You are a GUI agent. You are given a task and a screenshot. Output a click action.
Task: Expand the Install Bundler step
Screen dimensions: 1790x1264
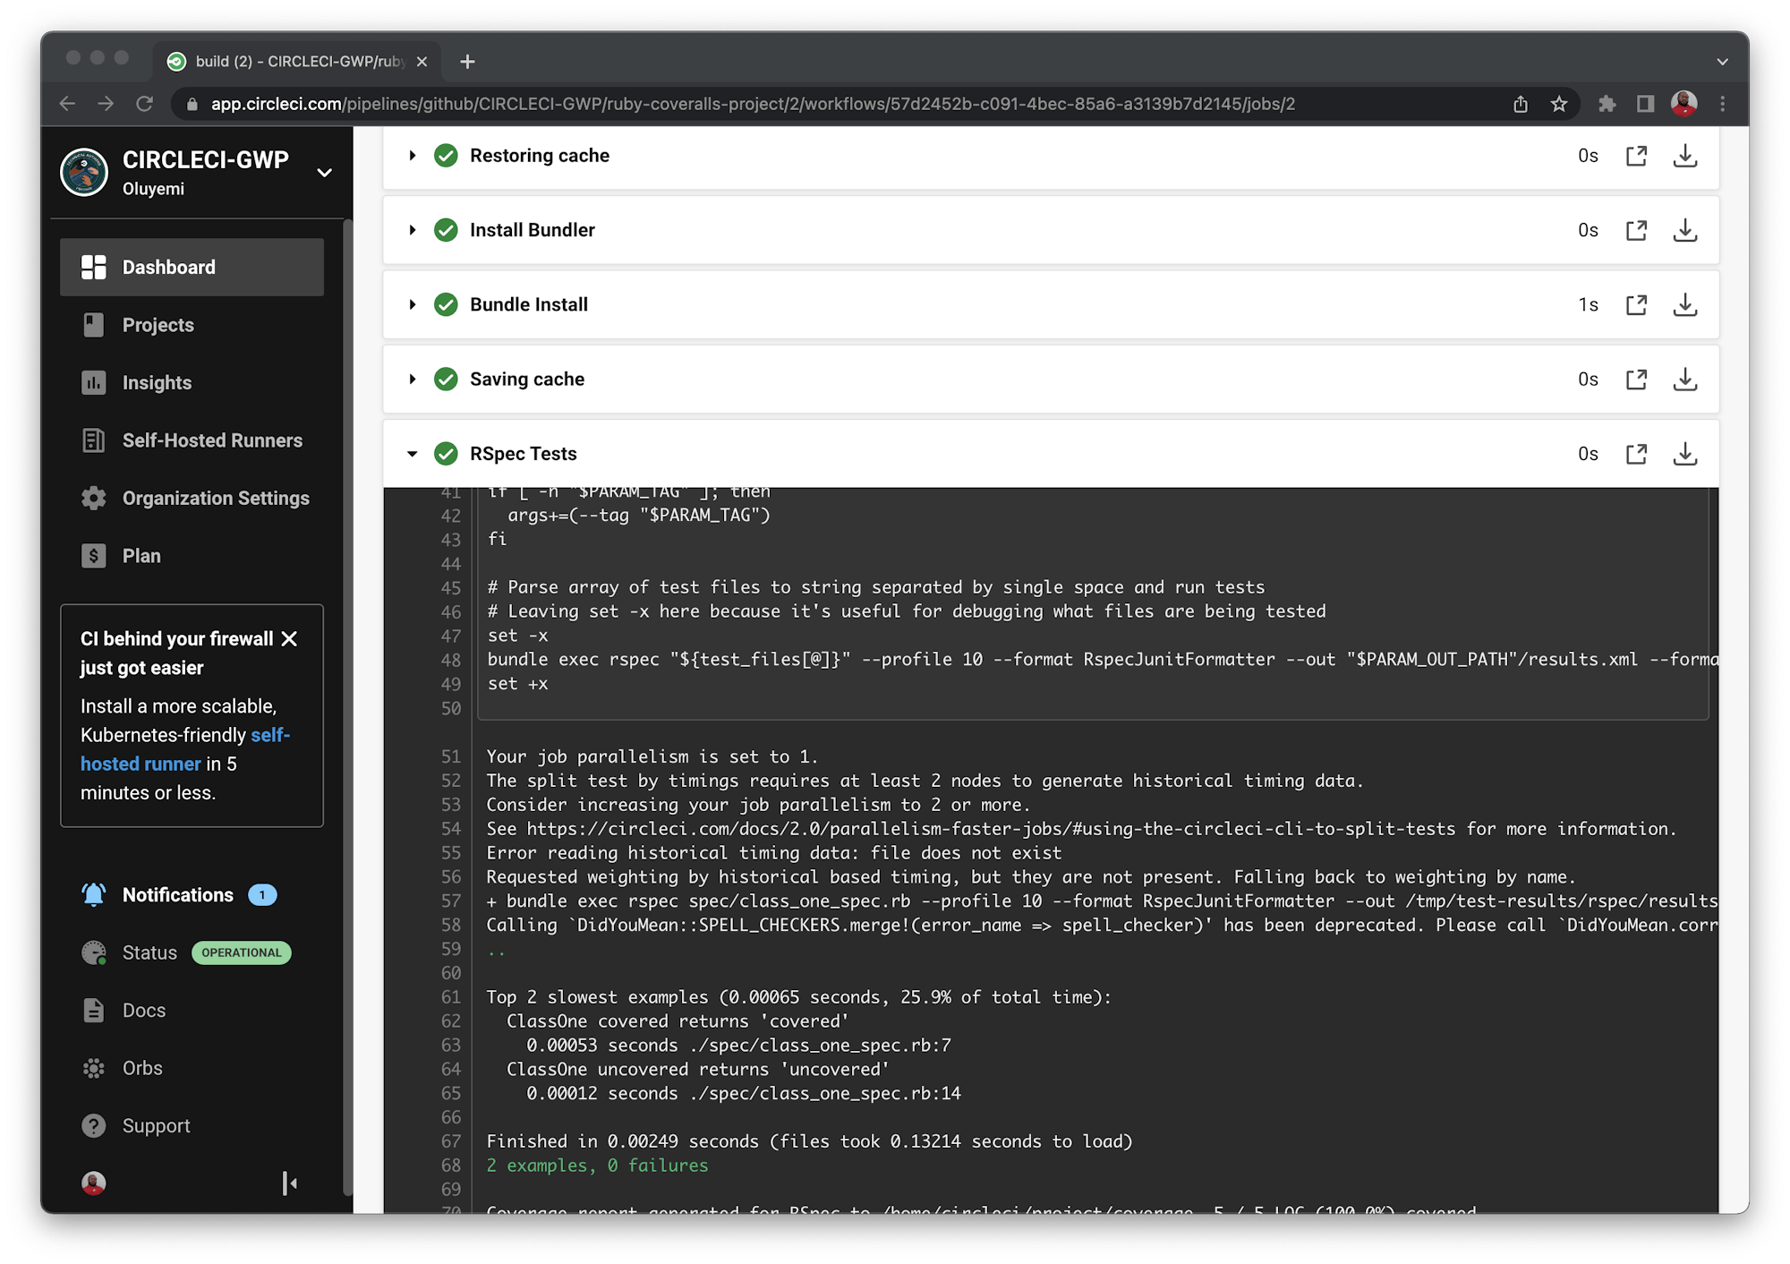click(x=413, y=230)
